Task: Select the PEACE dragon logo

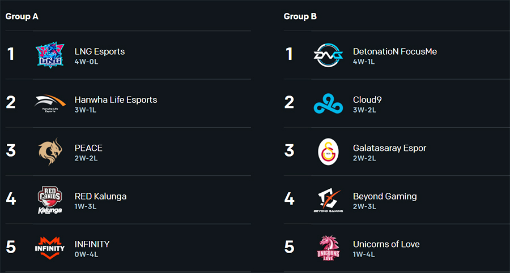Action: [50, 151]
